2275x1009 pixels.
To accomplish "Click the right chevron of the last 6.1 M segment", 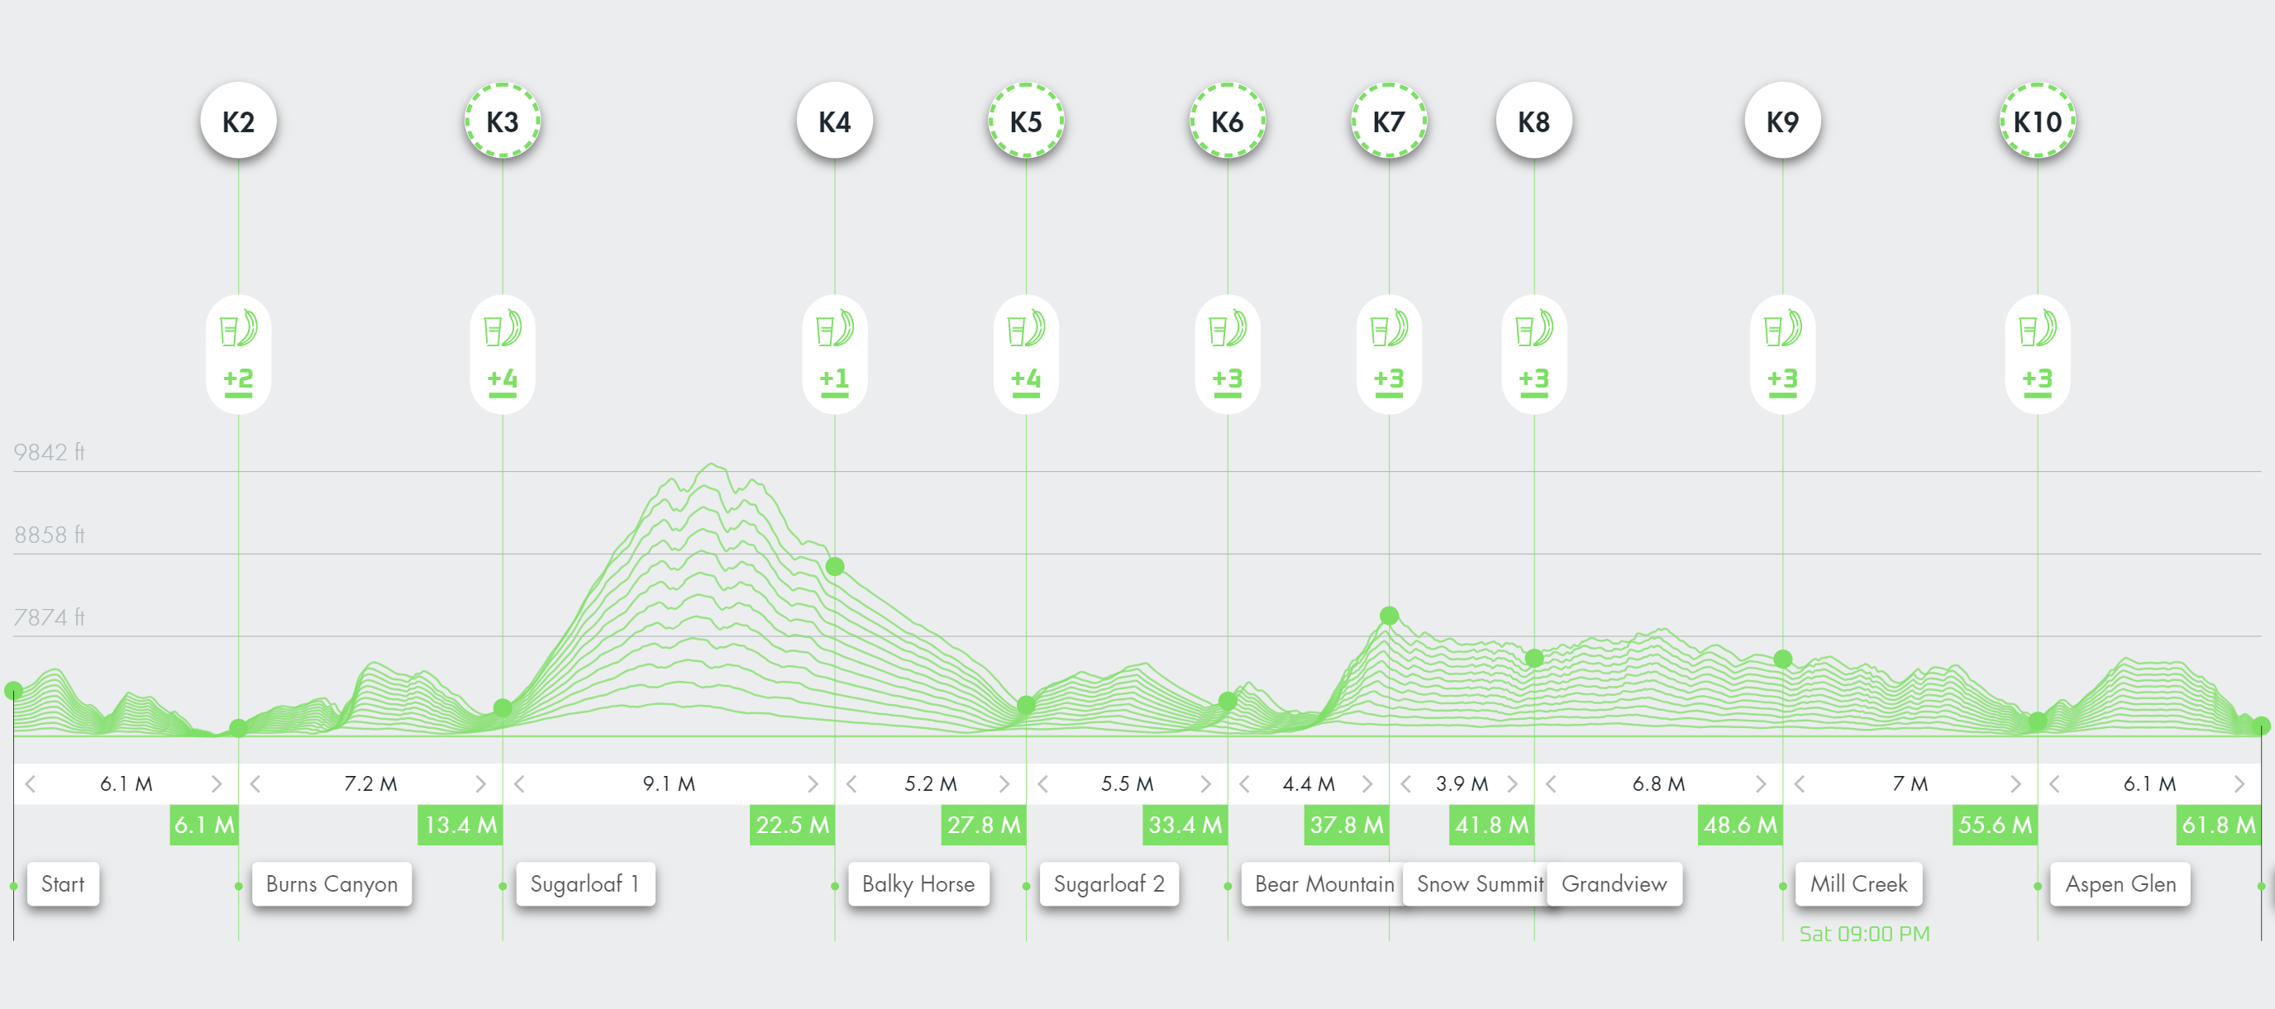I will (x=2239, y=784).
